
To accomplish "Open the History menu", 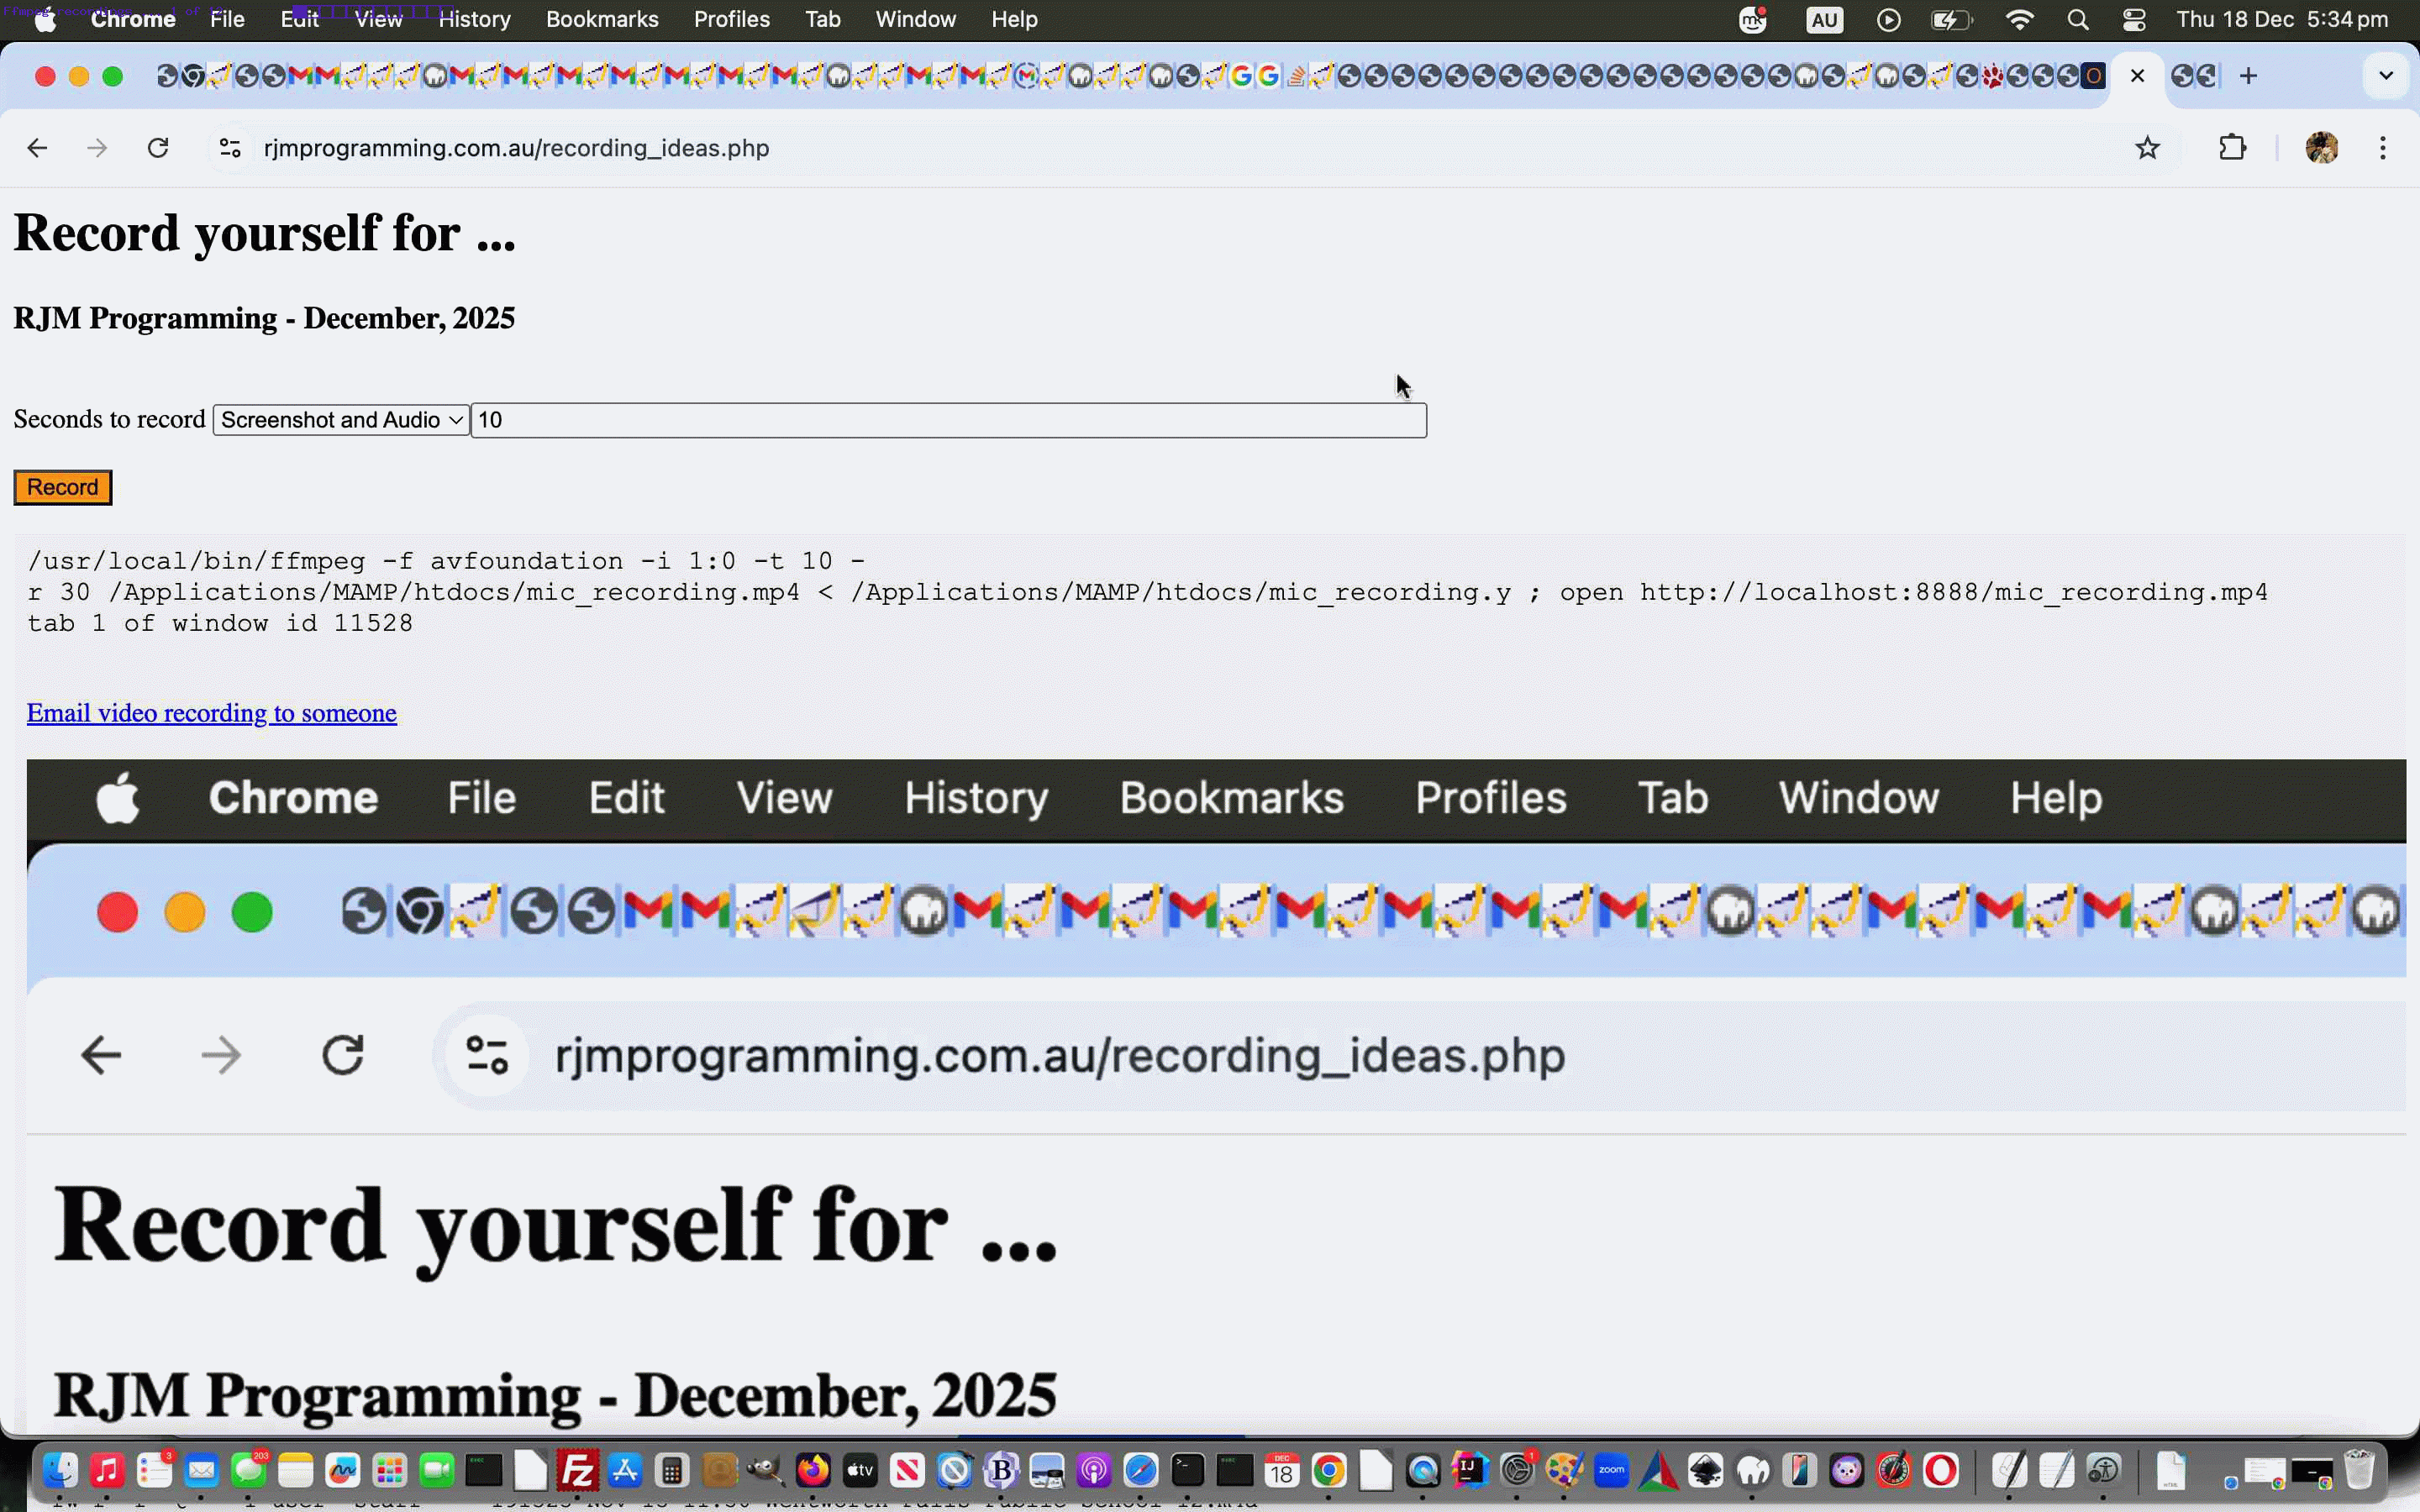I will coord(476,19).
